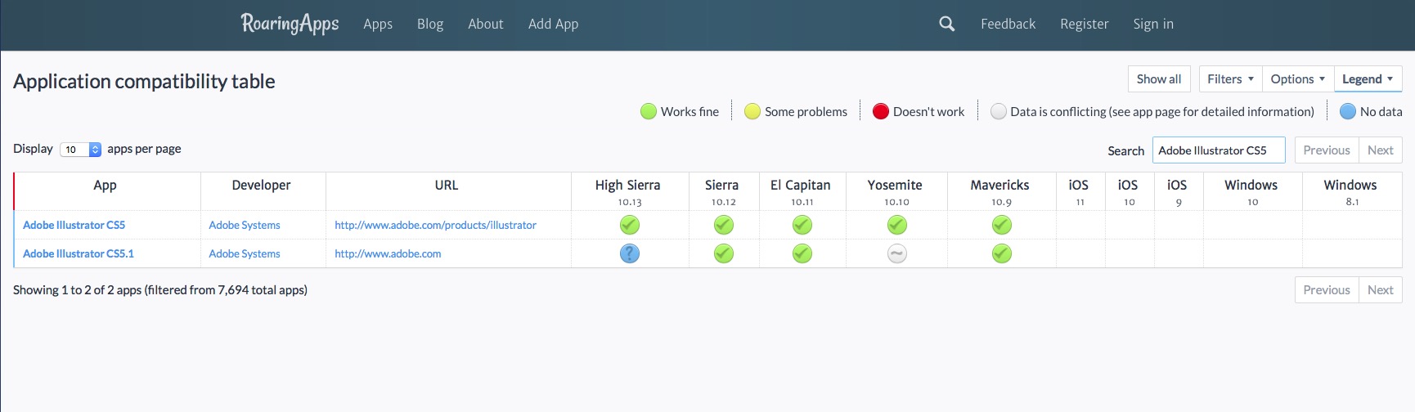
Task: Click the red Doesn't work legend dot
Action: [x=880, y=111]
